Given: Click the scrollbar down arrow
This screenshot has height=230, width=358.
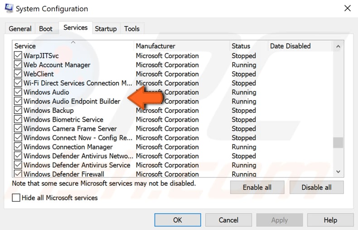Looking at the screenshot, I should coord(338,171).
